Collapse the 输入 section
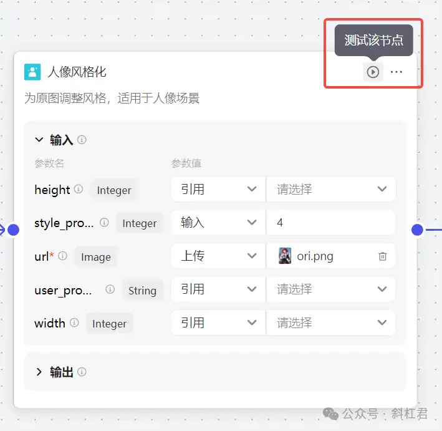This screenshot has height=431, width=442. 39,140
